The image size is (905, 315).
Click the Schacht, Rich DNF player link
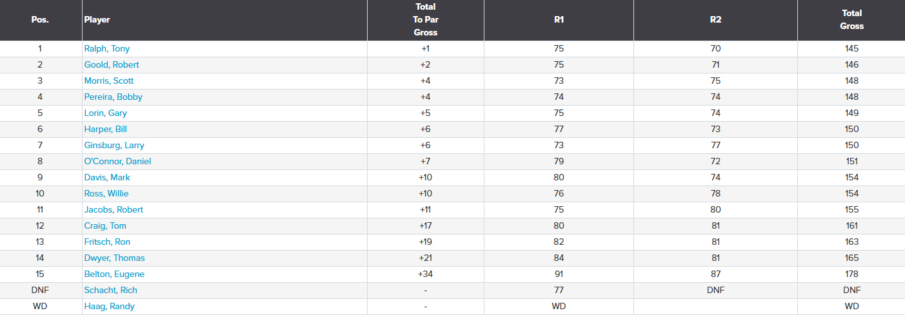pyautogui.click(x=111, y=290)
